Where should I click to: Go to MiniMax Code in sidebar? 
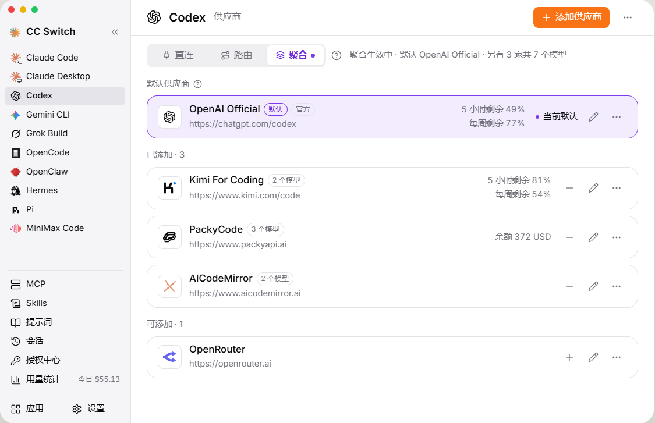pyautogui.click(x=65, y=229)
